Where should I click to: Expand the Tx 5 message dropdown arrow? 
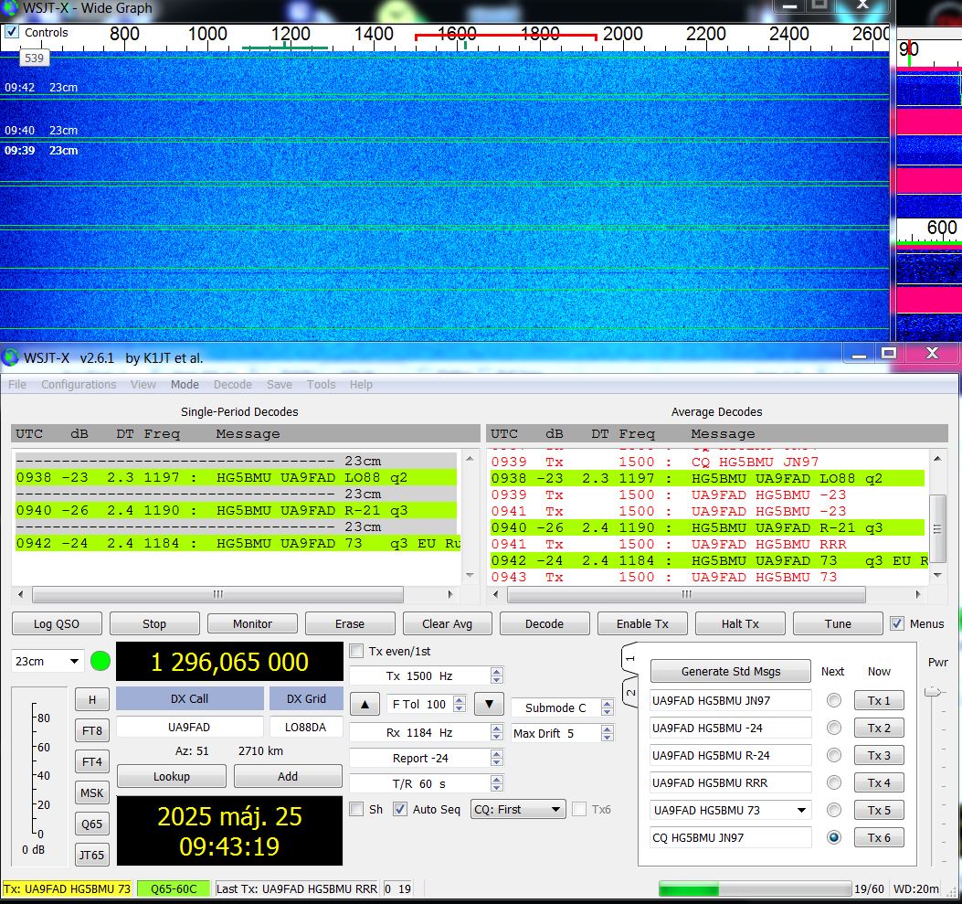point(801,810)
